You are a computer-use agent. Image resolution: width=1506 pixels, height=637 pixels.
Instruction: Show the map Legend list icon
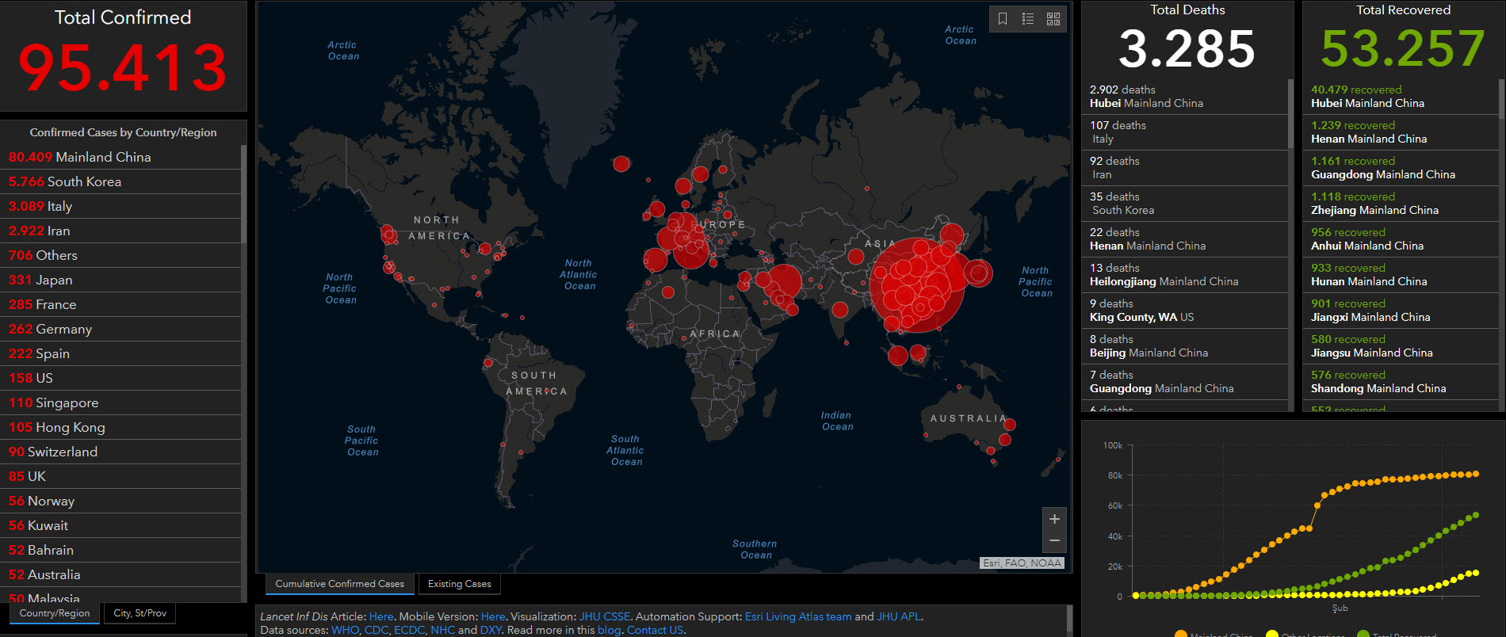pyautogui.click(x=1028, y=19)
